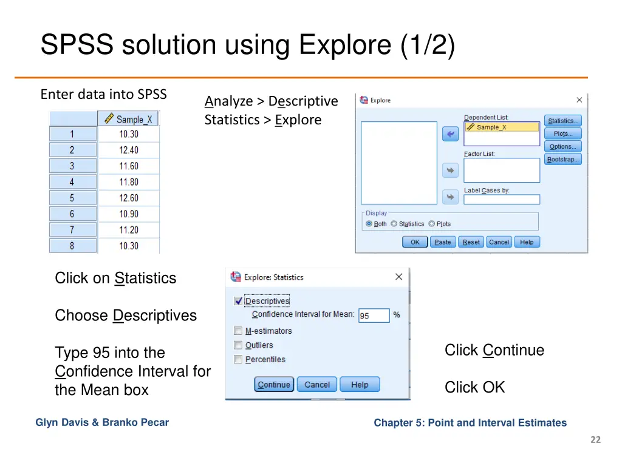This screenshot has height=466, width=622.
Task: Click the move-to-Dependent-List arrow button
Action: point(450,134)
